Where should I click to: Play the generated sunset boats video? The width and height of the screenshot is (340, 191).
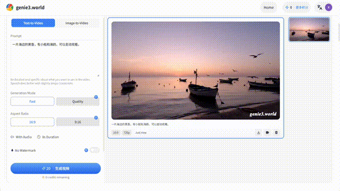(195, 71)
